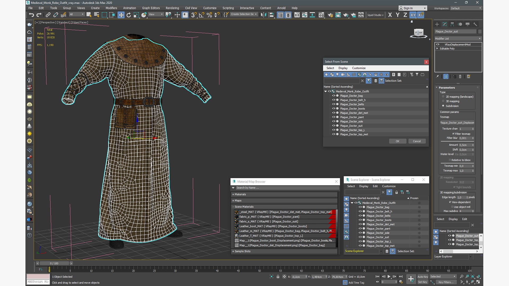Open the Create Selection Set dropdown
The height and width of the screenshot is (286, 509).
pos(244,14)
